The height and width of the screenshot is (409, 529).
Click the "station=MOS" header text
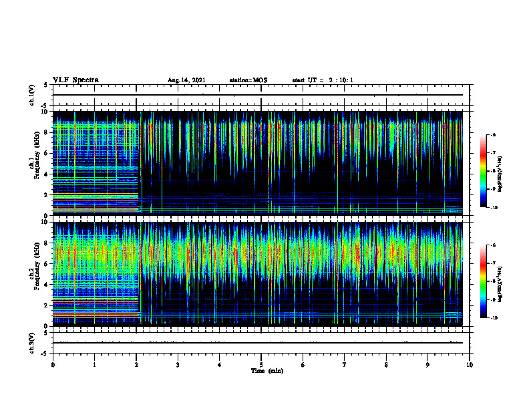248,80
